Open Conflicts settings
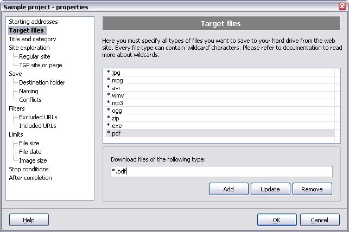 pos(30,100)
